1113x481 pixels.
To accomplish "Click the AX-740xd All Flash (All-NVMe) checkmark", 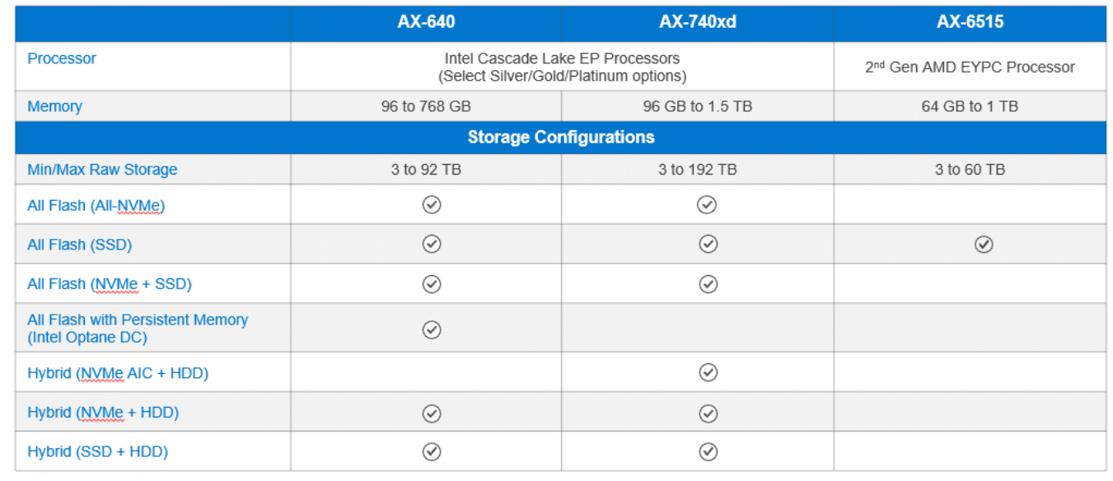I will click(x=707, y=204).
